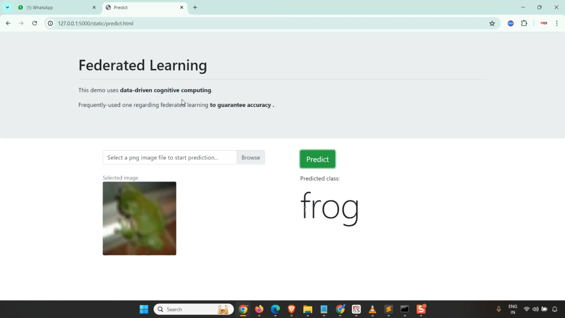Open the terminal window from the taskbar
The image size is (565, 318).
(x=405, y=309)
